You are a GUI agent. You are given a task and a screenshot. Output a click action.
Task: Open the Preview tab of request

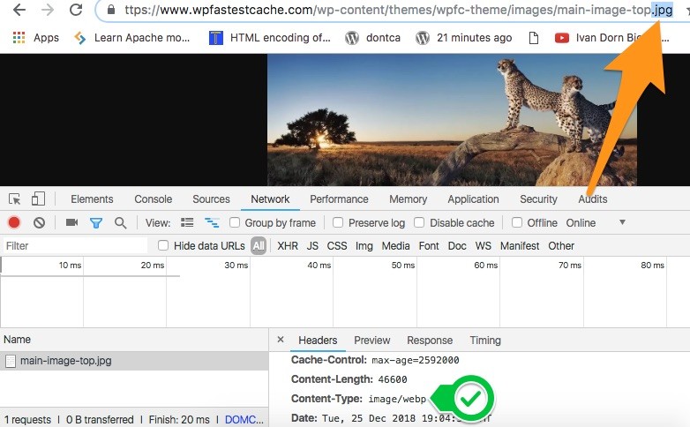(x=371, y=341)
